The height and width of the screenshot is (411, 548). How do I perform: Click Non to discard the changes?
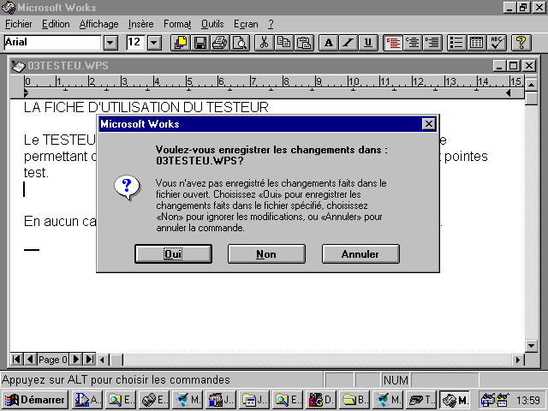pos(266,253)
